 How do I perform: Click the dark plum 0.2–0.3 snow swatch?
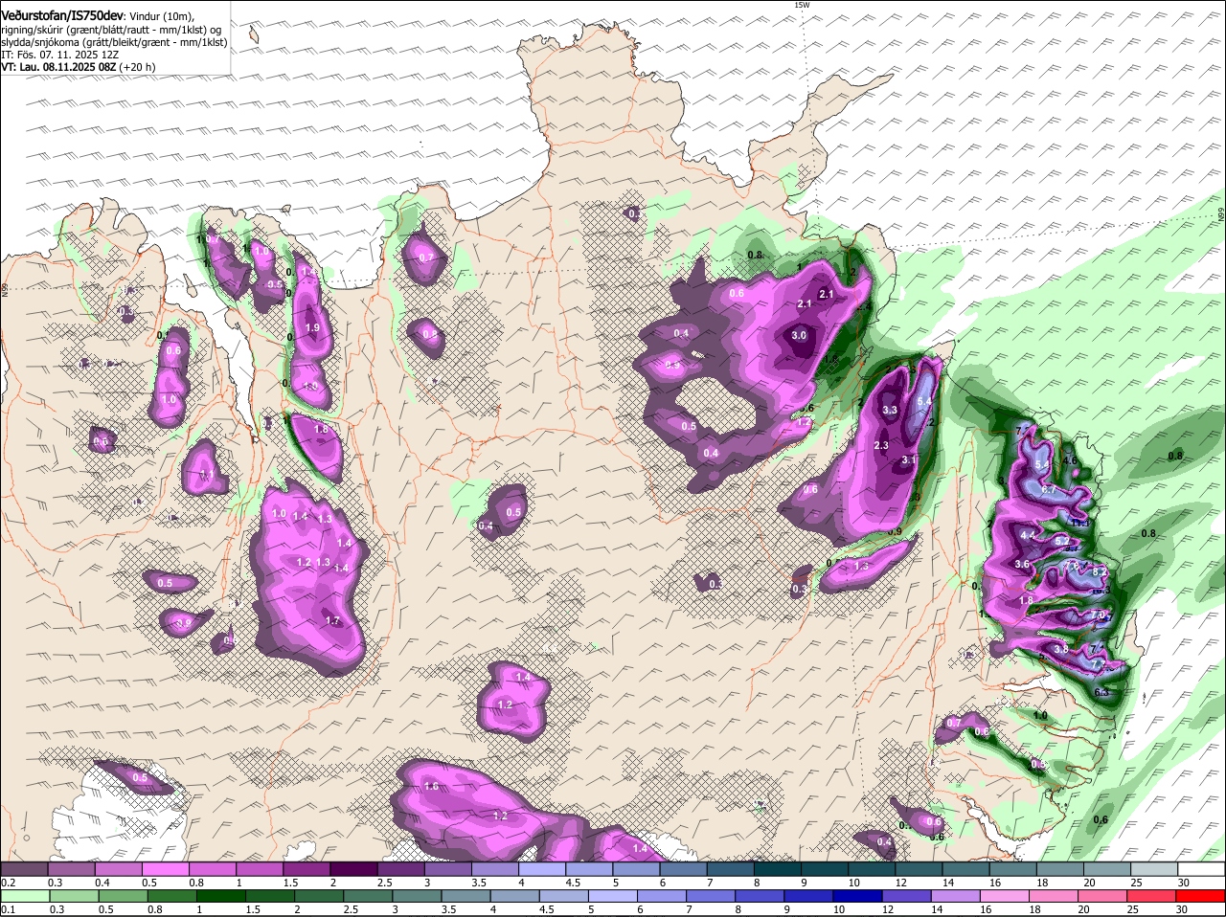coord(24,869)
